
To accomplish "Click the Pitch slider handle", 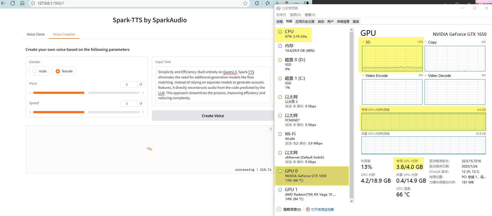I will click(x=86, y=93).
